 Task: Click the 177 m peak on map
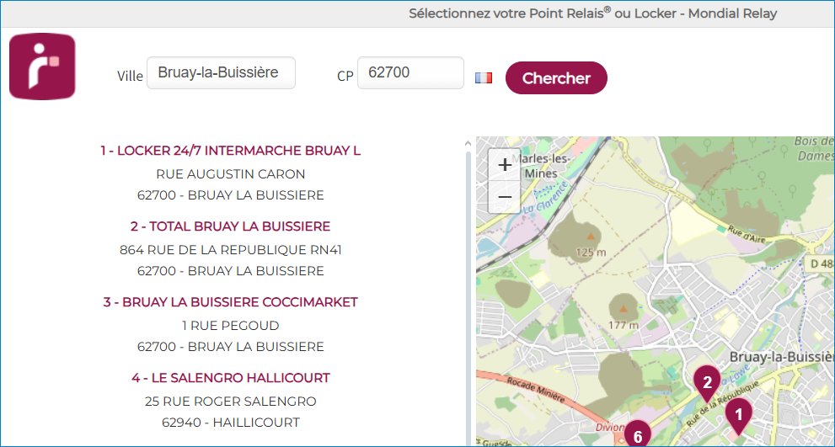pyautogui.click(x=624, y=309)
